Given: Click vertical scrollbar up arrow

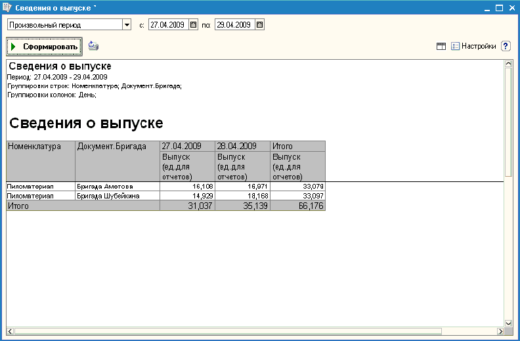Looking at the screenshot, I should (x=508, y=63).
